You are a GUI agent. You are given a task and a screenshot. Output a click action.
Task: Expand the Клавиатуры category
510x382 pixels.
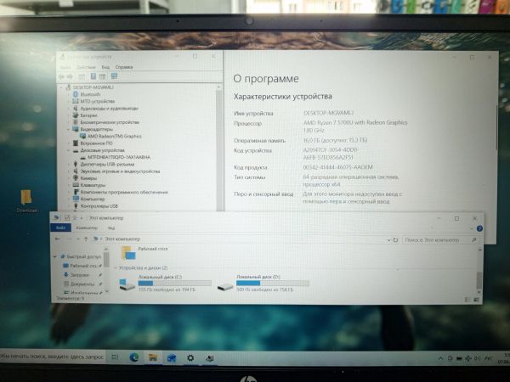click(69, 185)
